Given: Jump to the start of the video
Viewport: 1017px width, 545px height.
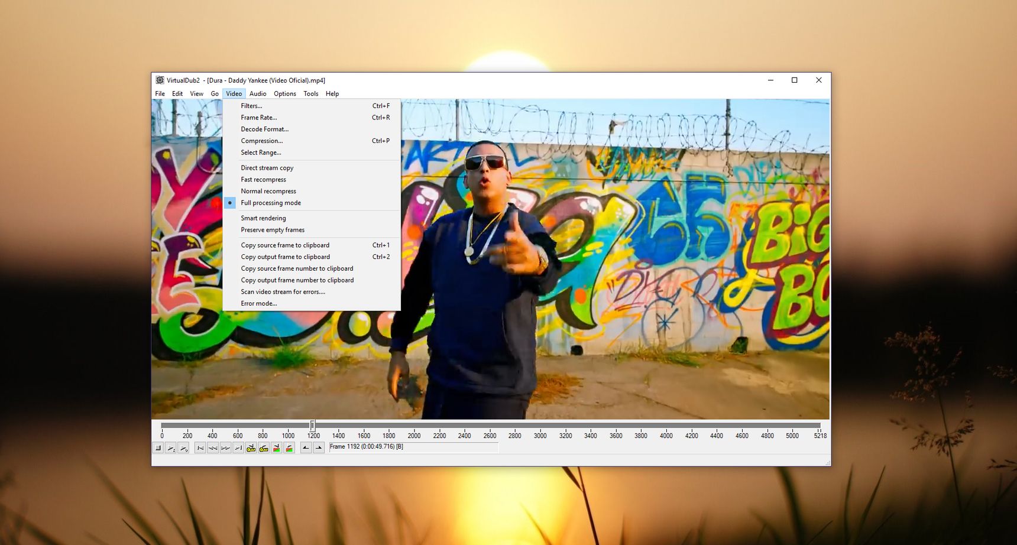Looking at the screenshot, I should coord(200,448).
